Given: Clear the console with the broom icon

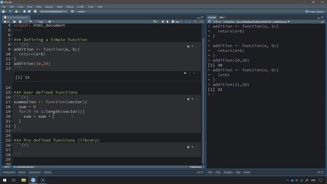Looking at the screenshot, I should pos(322,21).
